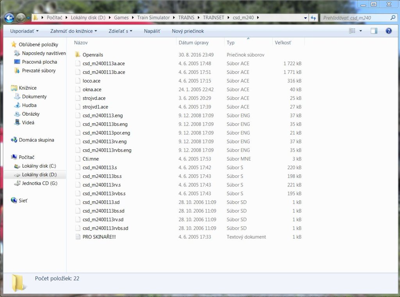Click the Nový priečinok button
The height and width of the screenshot is (297, 400).
click(187, 31)
